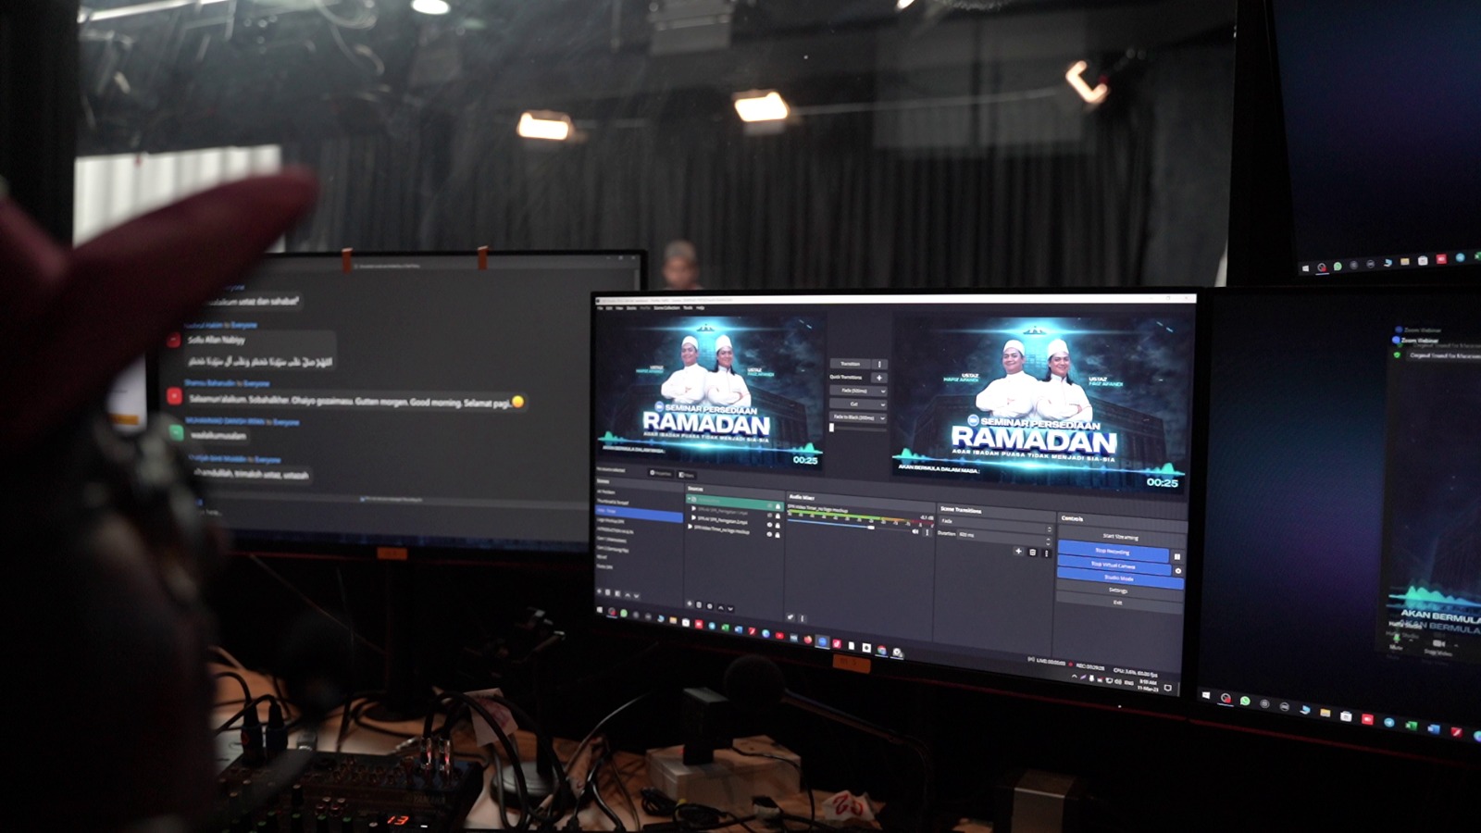Click the remove scene transition trash icon
This screenshot has height=833, width=1481.
tap(1033, 553)
